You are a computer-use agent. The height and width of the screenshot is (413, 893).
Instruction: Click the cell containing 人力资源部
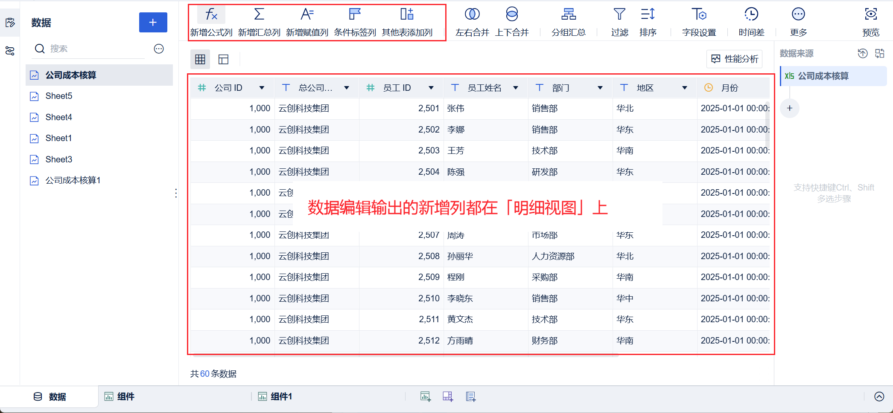pyautogui.click(x=570, y=256)
